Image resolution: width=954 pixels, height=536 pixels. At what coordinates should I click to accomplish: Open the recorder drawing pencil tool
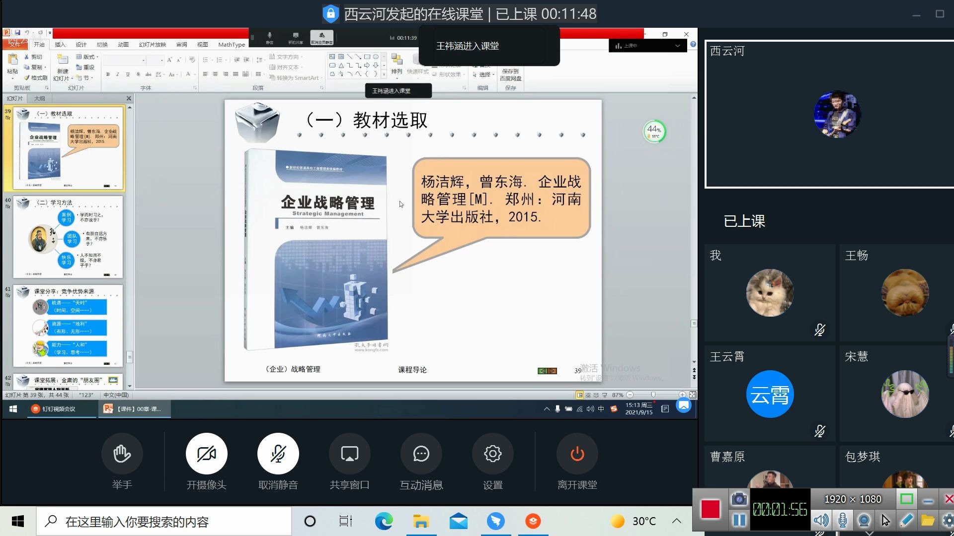point(906,520)
